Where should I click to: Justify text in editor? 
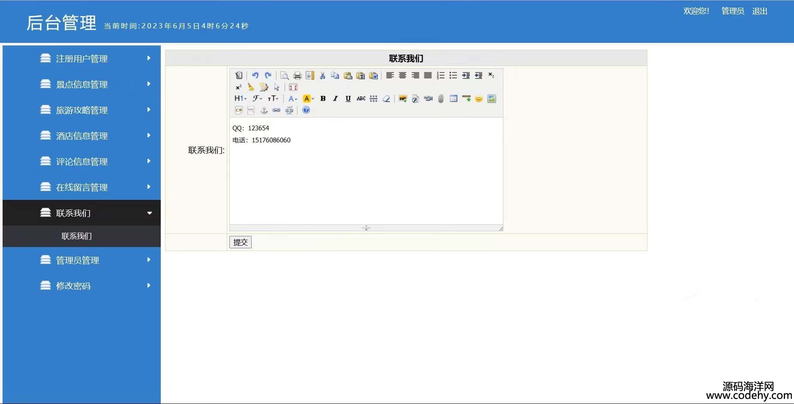pos(428,75)
